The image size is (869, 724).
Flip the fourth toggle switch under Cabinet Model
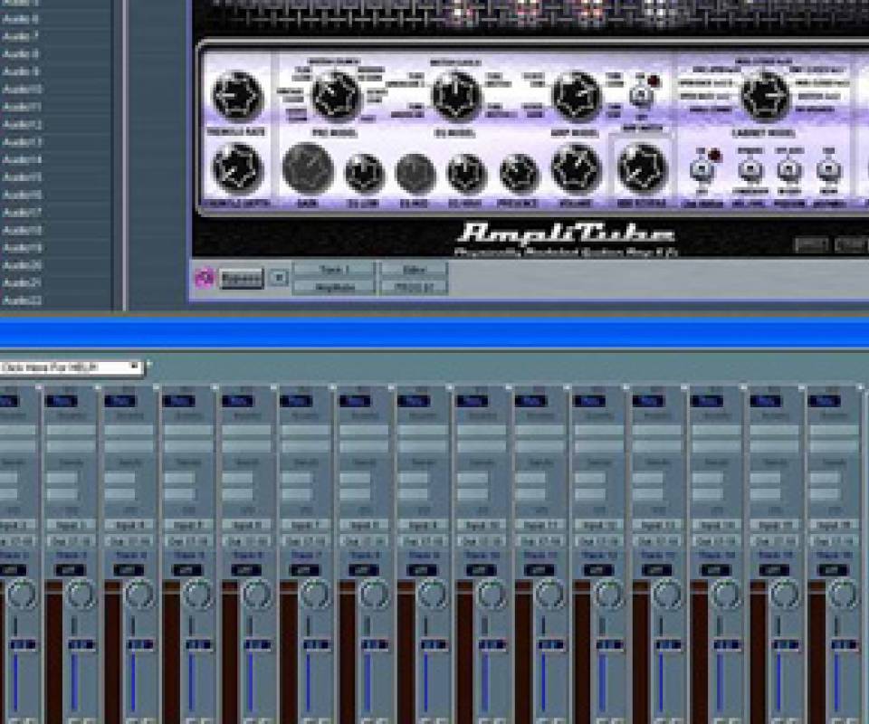pos(828,170)
